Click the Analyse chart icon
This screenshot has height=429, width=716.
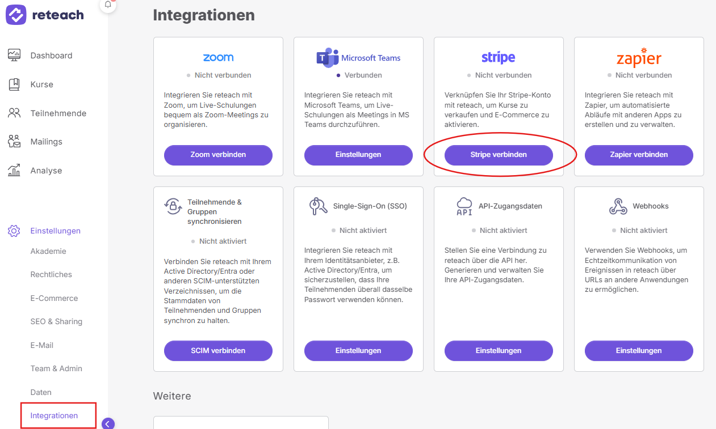(14, 170)
